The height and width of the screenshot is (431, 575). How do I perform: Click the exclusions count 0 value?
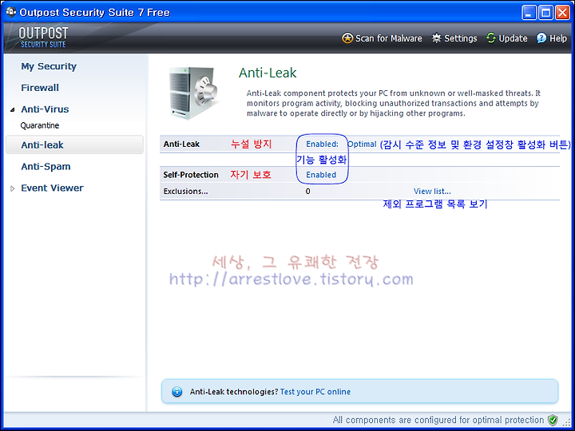(307, 192)
